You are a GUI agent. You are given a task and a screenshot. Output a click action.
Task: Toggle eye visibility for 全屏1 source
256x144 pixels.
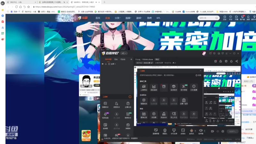pyautogui.click(x=102, y=64)
